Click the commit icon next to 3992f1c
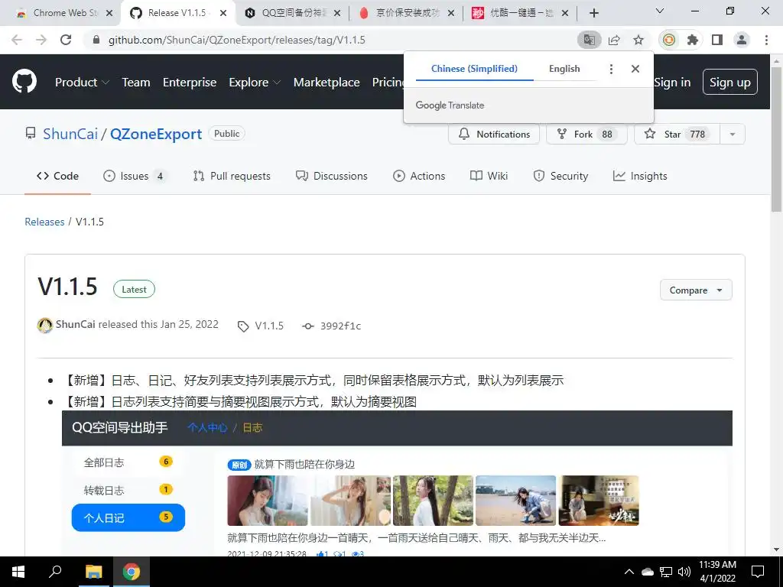 point(308,326)
